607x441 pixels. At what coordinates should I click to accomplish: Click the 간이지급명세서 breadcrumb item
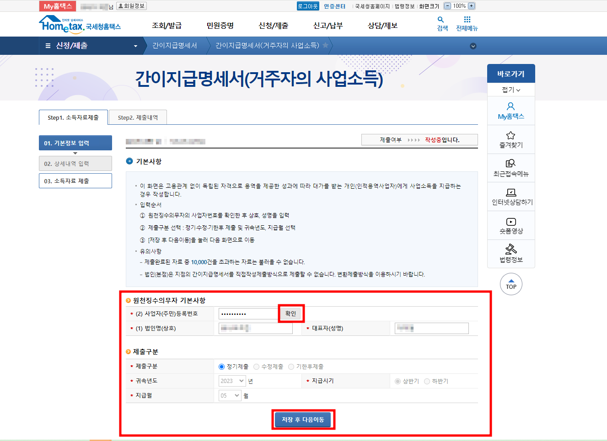tap(175, 46)
